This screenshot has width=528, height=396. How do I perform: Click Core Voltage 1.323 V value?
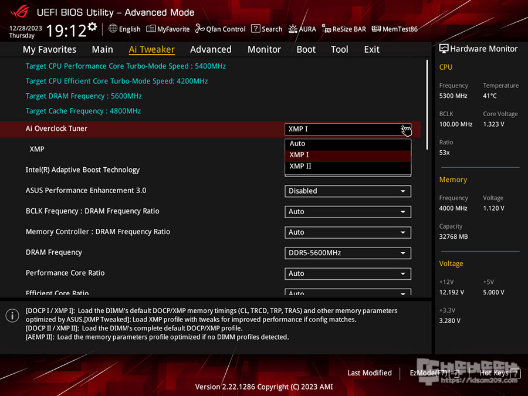pos(493,124)
